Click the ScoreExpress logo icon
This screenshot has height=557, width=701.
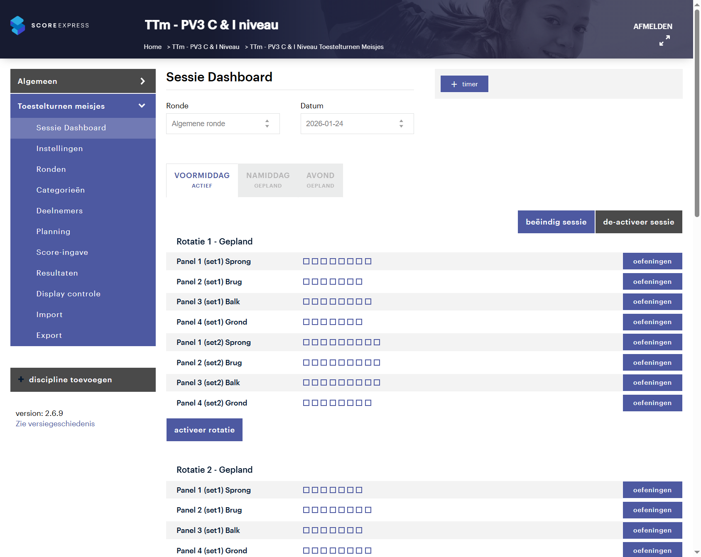[x=17, y=25]
